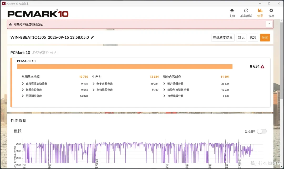284x169 pixels.
Task: Click the 常用基本功能 score 10 736
Action: coord(84,77)
